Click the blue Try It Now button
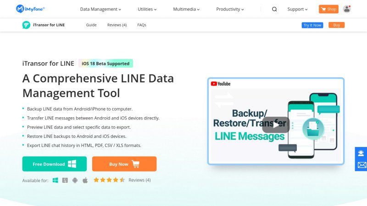Viewport: 367px width, 206px height. coord(312,25)
